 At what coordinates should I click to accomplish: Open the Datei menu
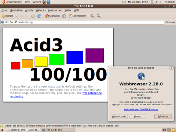(4, 10)
